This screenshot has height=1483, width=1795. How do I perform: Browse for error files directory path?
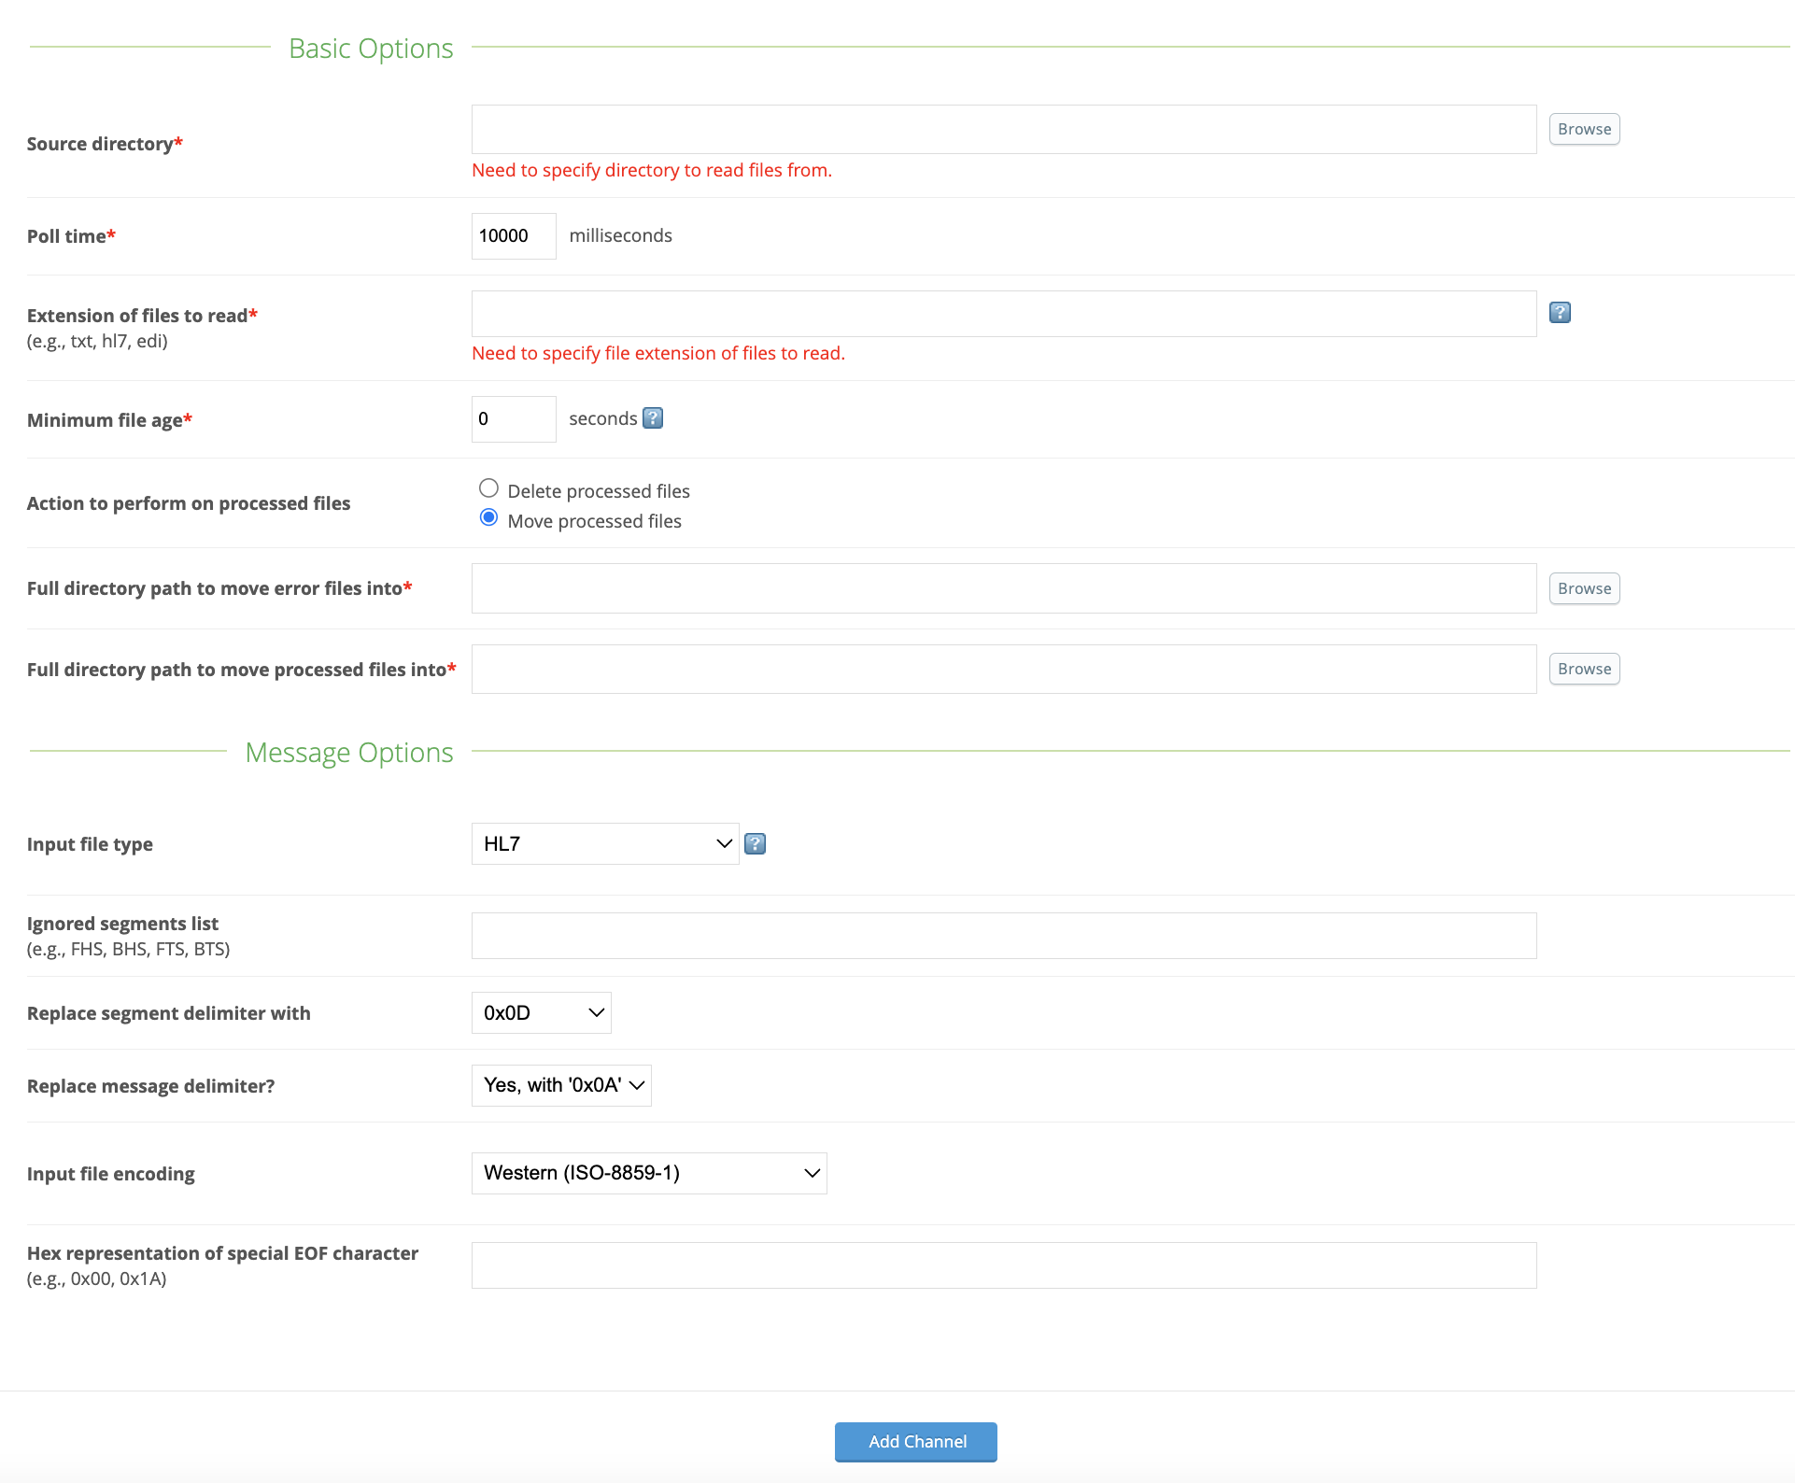[1584, 588]
